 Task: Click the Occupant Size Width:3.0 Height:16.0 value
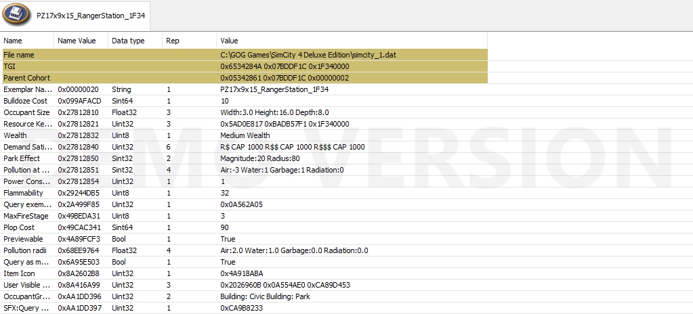click(274, 112)
